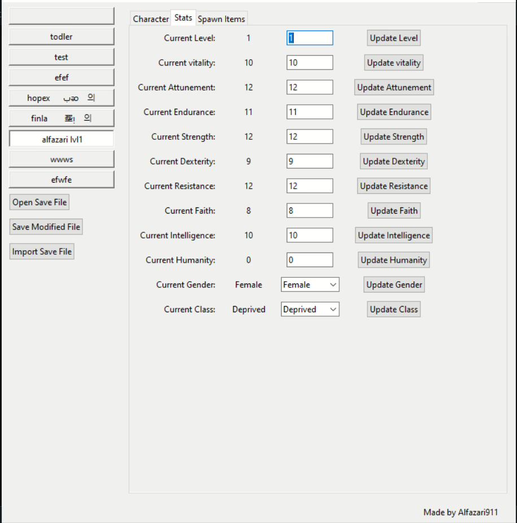
Task: Focus the Dexterity input field
Action: click(310, 161)
